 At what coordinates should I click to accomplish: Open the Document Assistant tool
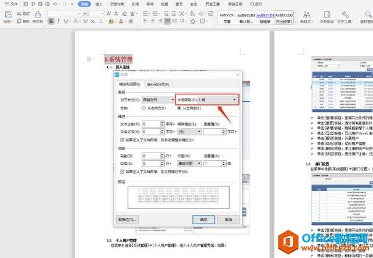[x=327, y=17]
